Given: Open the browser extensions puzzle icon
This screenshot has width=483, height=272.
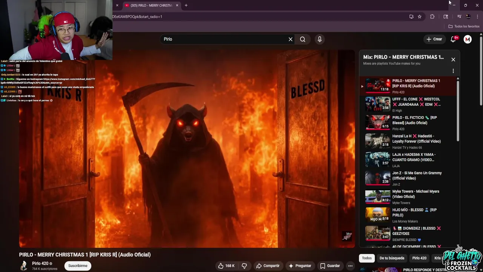Looking at the screenshot, I should pyautogui.click(x=432, y=17).
